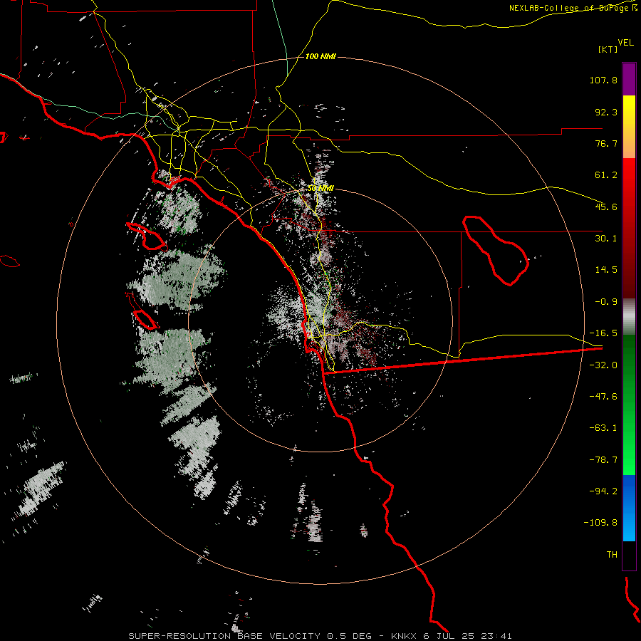
Task: Click the KNKX 6 JUL 25 23:41 timestamp
Action: pyautogui.click(x=452, y=636)
